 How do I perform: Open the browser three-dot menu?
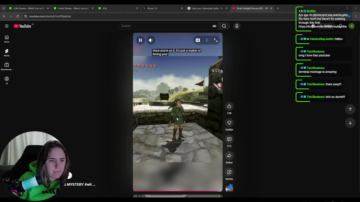click(356, 16)
